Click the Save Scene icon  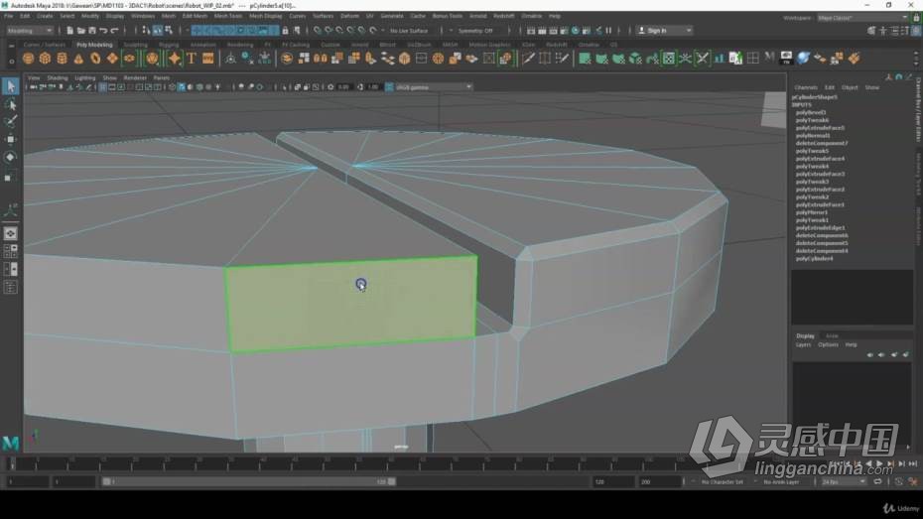coord(92,31)
